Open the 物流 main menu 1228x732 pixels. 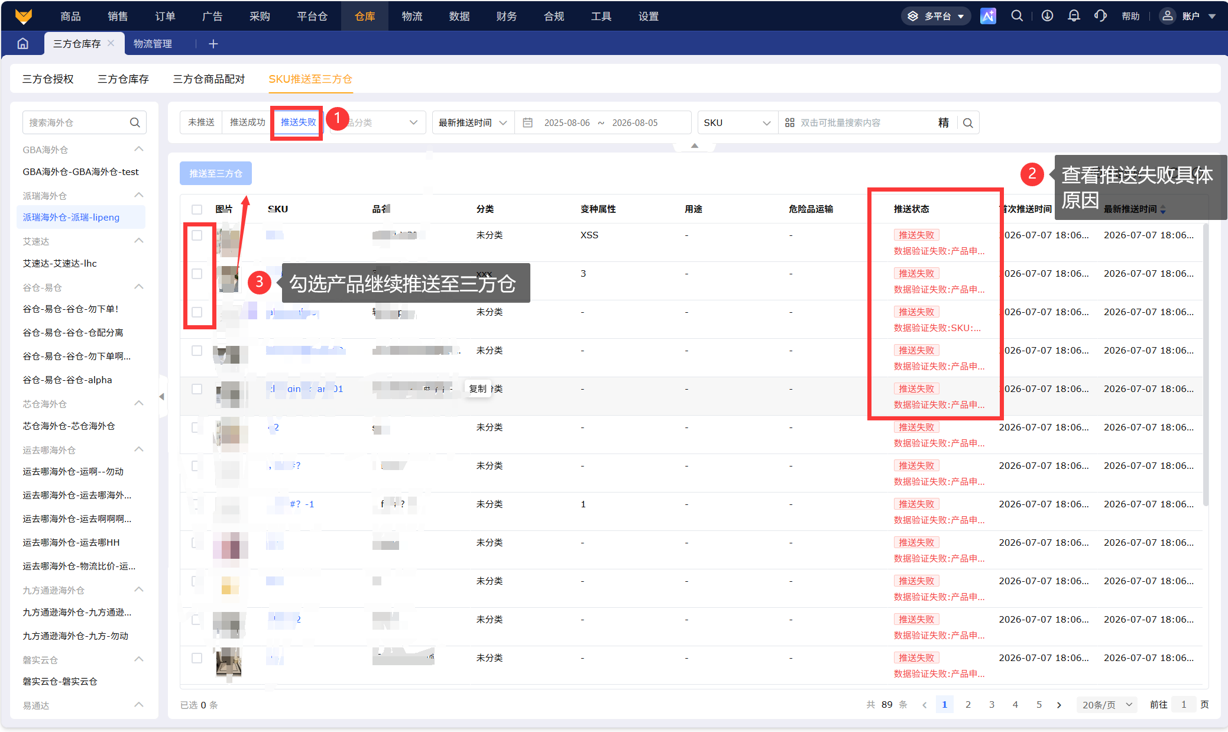(412, 16)
